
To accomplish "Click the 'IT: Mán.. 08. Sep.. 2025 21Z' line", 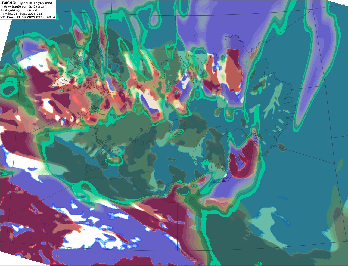I will tap(21, 14).
